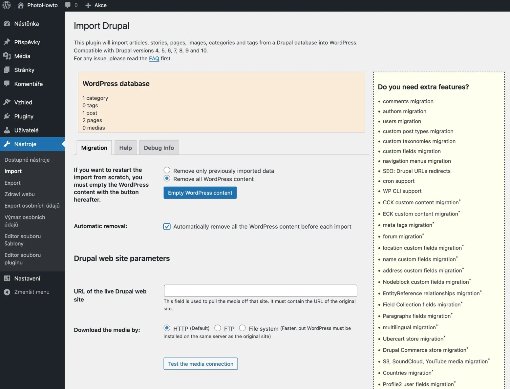Click the plus icon next to Akce
The image size is (510, 389).
[88, 5]
